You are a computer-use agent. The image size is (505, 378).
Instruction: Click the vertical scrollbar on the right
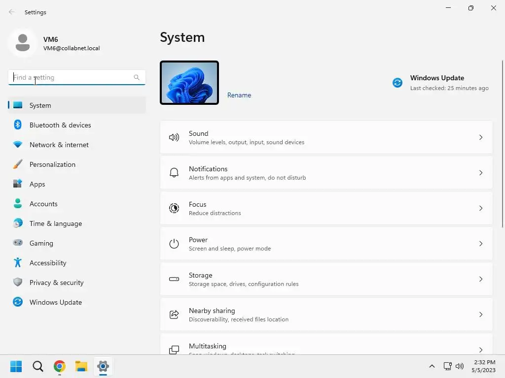[503, 144]
